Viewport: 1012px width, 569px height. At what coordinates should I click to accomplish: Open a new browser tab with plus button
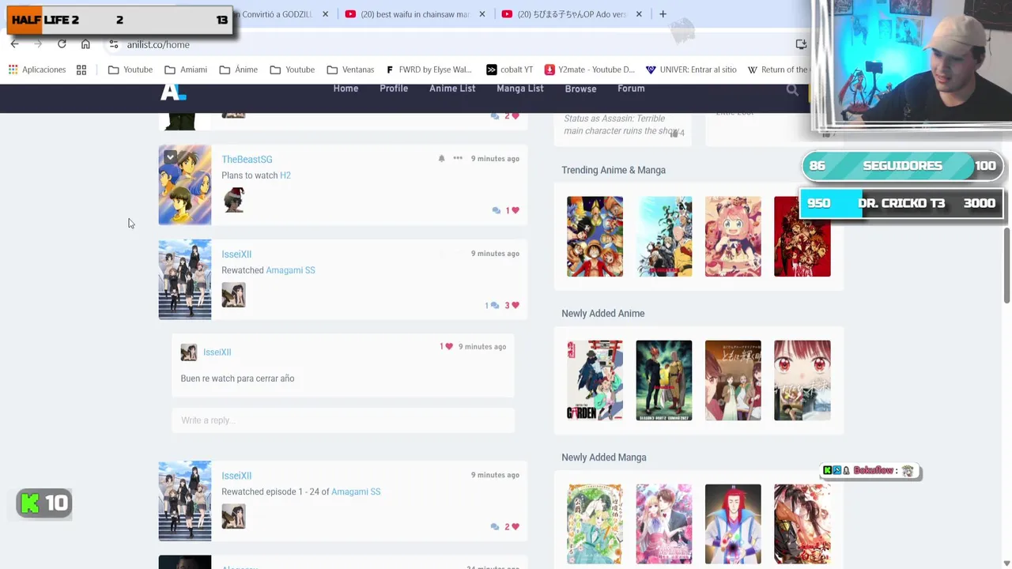[663, 14]
